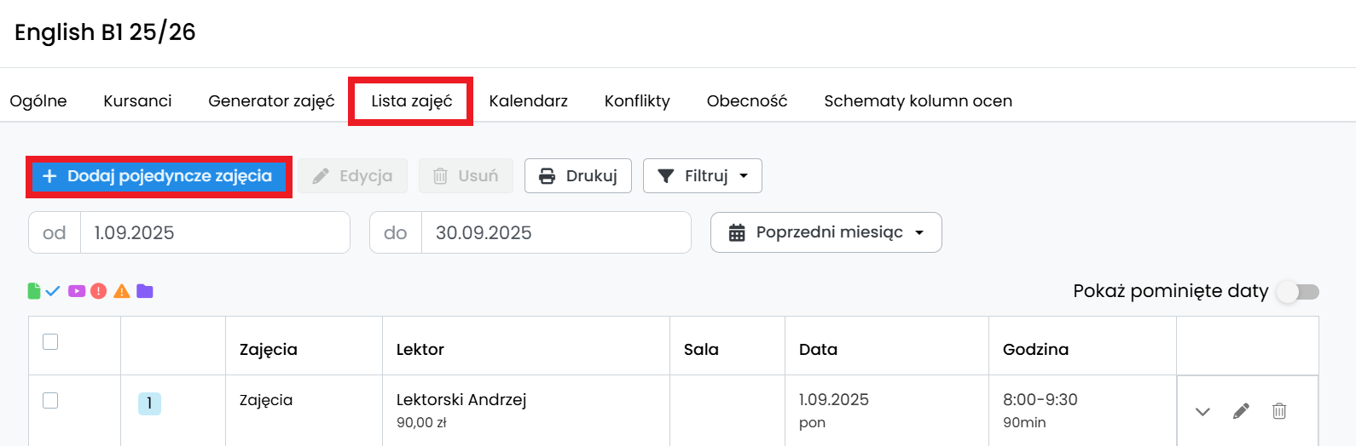
Task: Click the purple folder icon
Action: click(x=145, y=291)
